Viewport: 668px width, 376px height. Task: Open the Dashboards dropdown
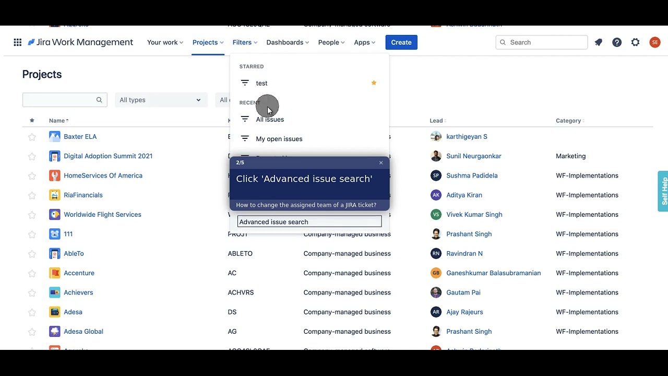288,42
